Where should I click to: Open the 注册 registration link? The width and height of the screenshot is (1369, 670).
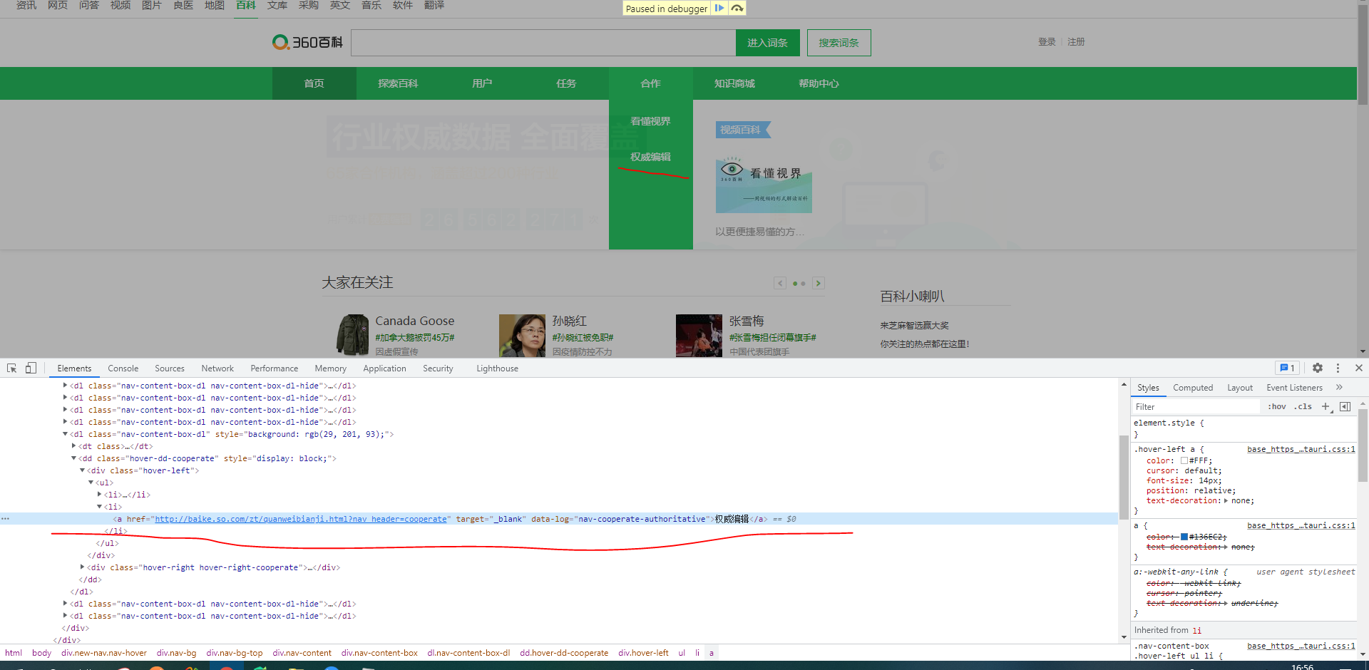click(x=1076, y=41)
